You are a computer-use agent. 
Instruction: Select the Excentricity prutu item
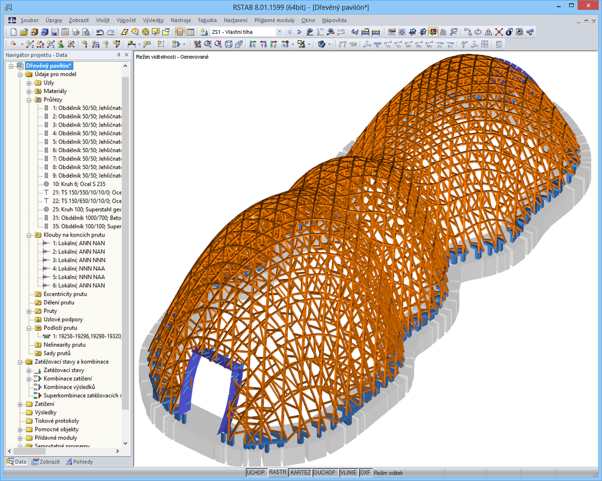pyautogui.click(x=65, y=294)
